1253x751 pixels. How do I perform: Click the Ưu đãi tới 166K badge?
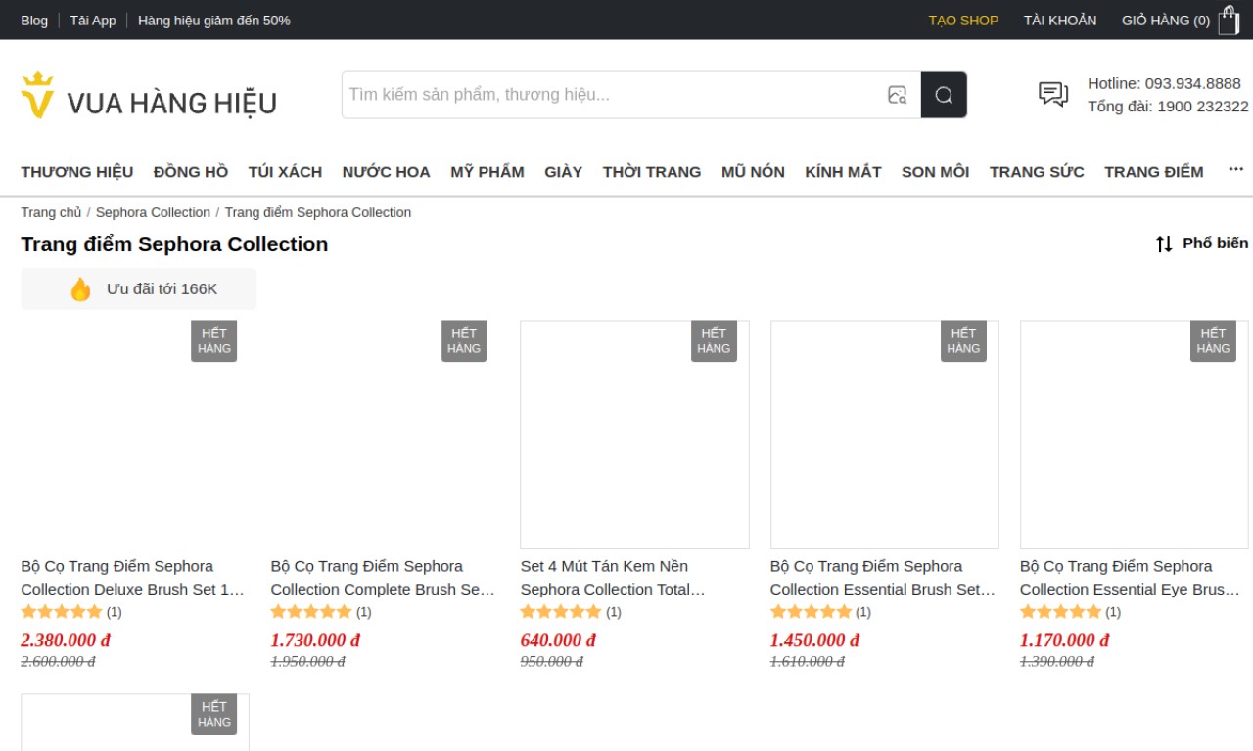[x=139, y=289]
